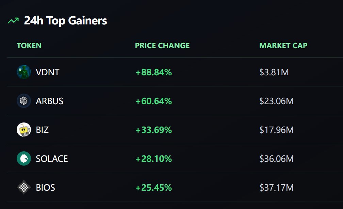Click the +60.64% price change value
Image resolution: width=343 pixels, height=209 pixels.
tap(153, 101)
